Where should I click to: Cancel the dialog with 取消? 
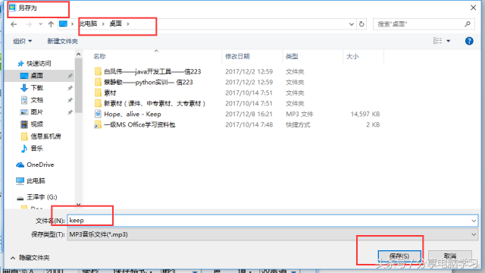click(450, 256)
